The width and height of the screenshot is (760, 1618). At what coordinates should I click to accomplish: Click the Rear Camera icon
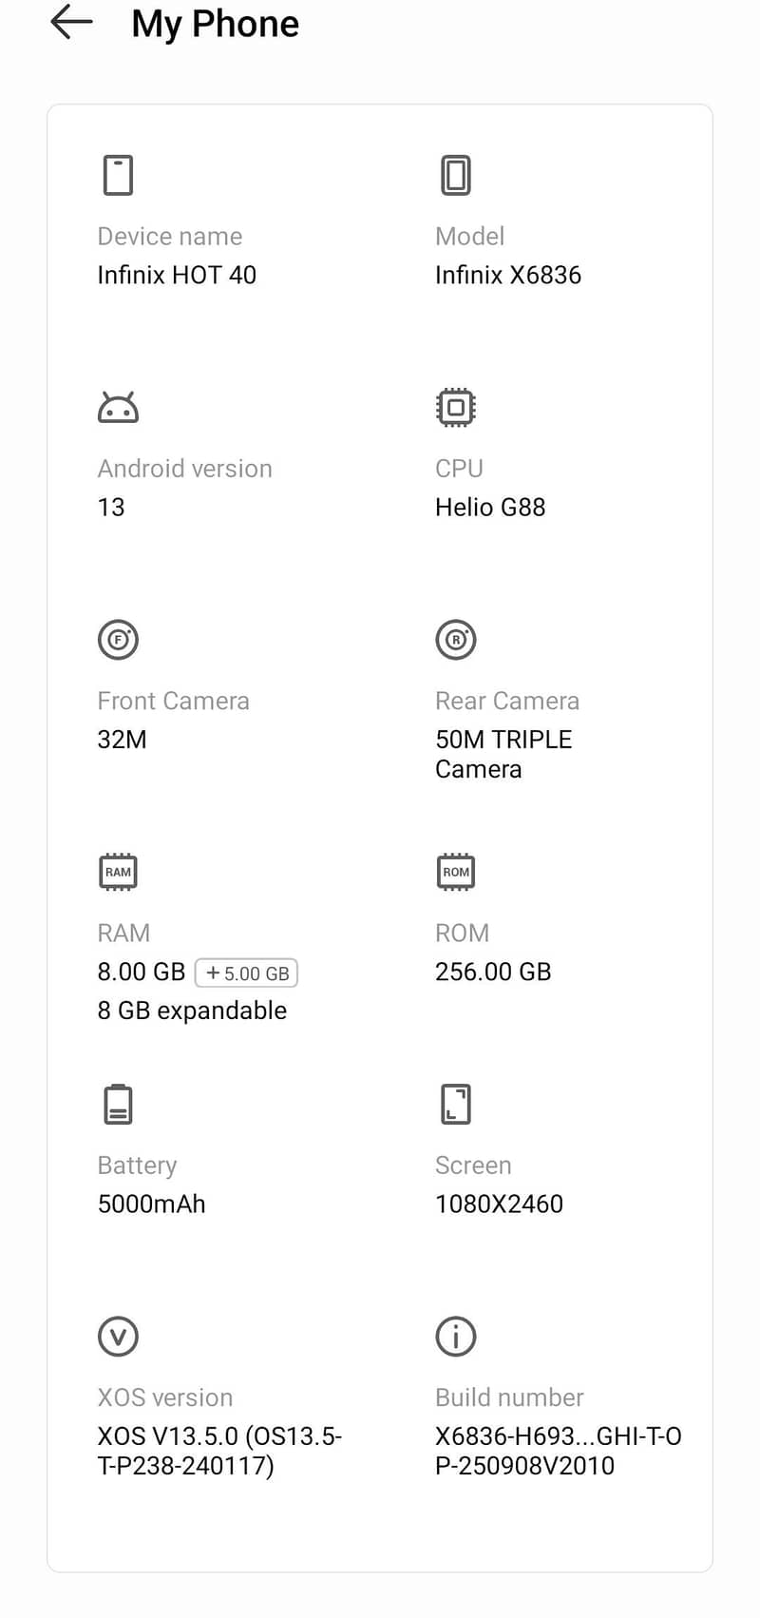coord(456,640)
